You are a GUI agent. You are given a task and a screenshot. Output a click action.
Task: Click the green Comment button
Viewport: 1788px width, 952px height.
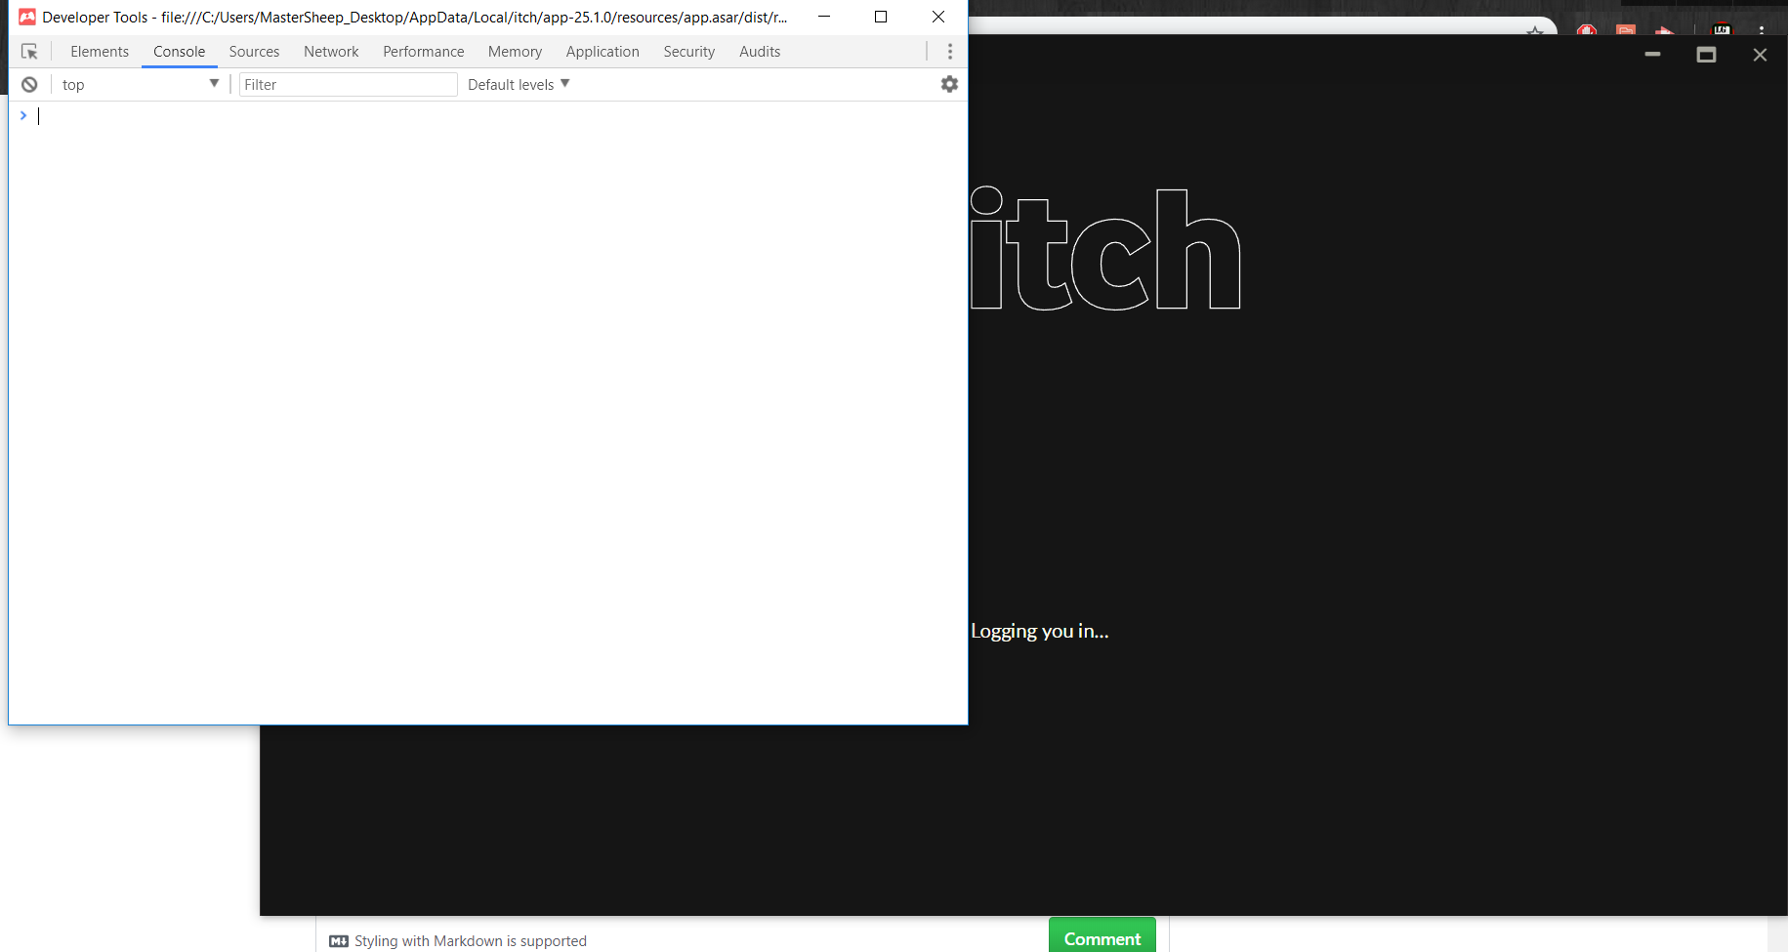(1102, 937)
